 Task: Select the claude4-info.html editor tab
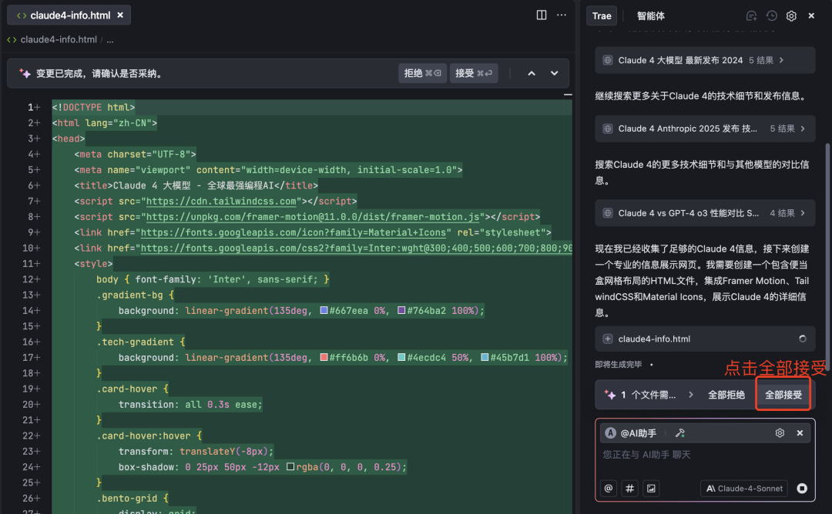pos(69,15)
